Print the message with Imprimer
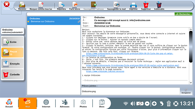This screenshot has width=195, height=109. (x=133, y=6)
